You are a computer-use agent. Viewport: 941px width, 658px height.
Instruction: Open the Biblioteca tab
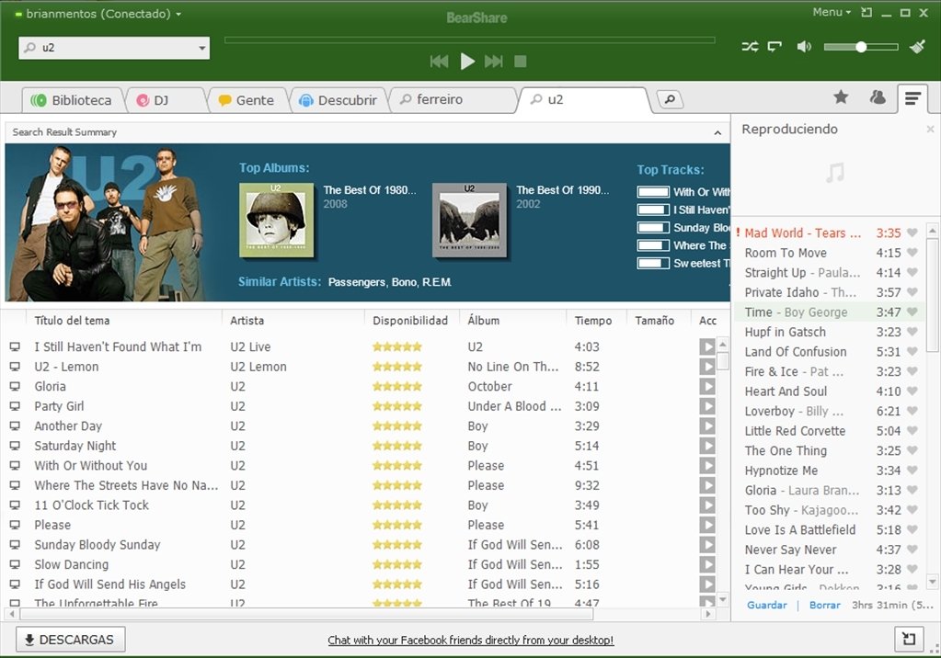(x=72, y=100)
